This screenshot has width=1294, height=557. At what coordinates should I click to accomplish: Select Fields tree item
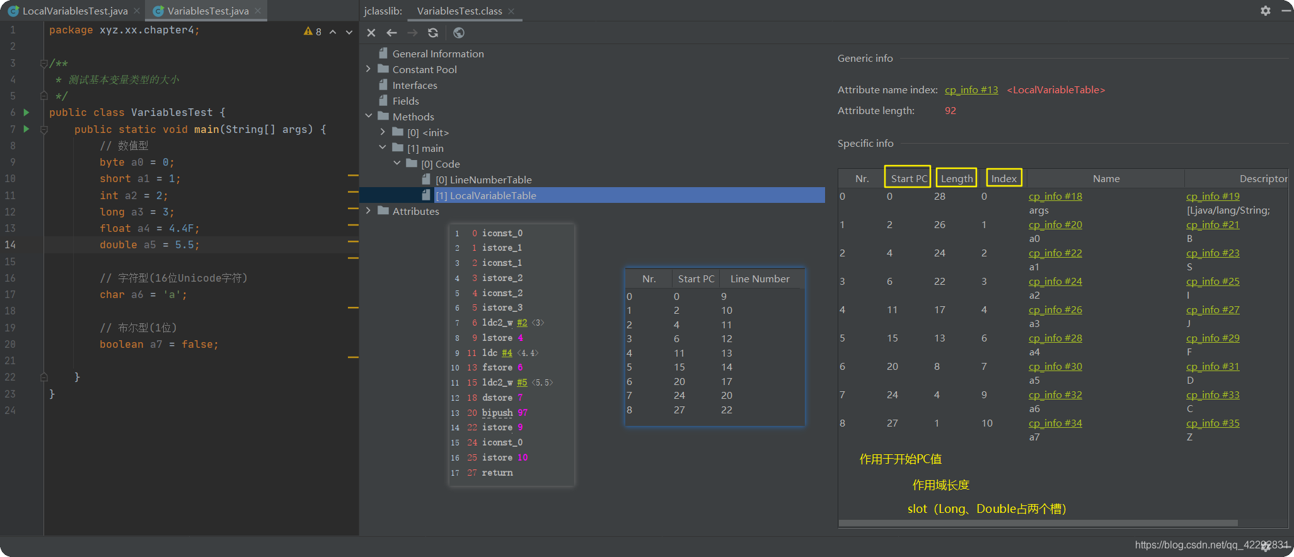[x=405, y=101]
